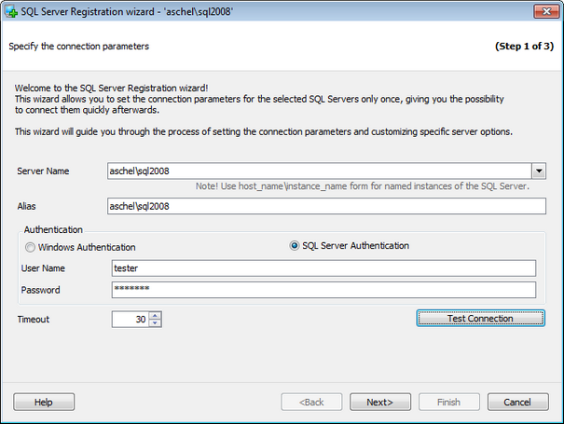The height and width of the screenshot is (424, 564).
Task: Focus the User Name field
Action: 323,268
